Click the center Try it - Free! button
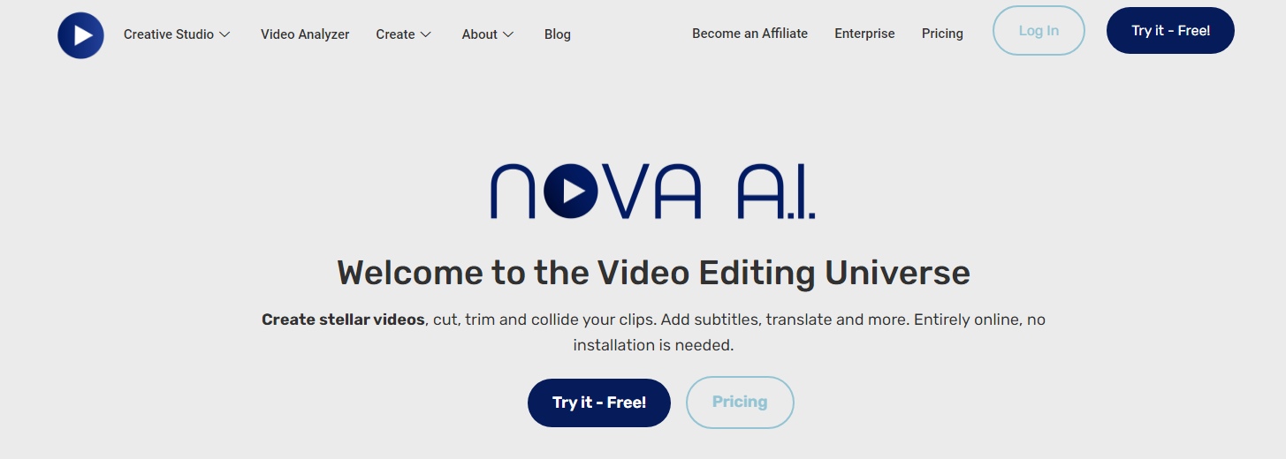 (599, 403)
